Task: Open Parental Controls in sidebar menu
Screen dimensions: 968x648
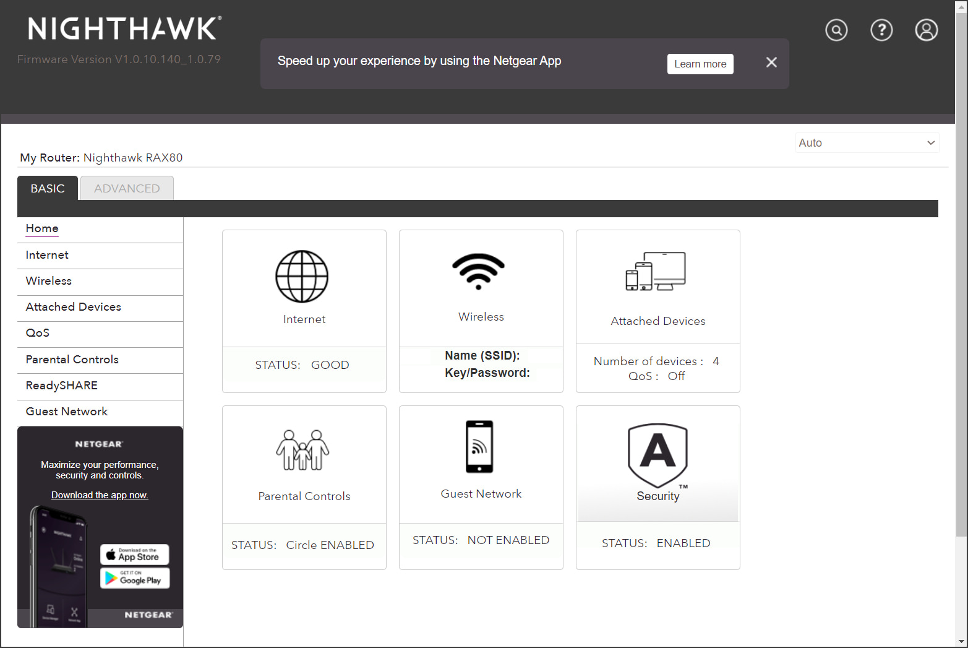Action: coord(100,360)
